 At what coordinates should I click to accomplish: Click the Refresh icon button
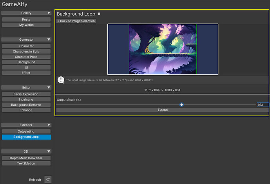click(48, 179)
